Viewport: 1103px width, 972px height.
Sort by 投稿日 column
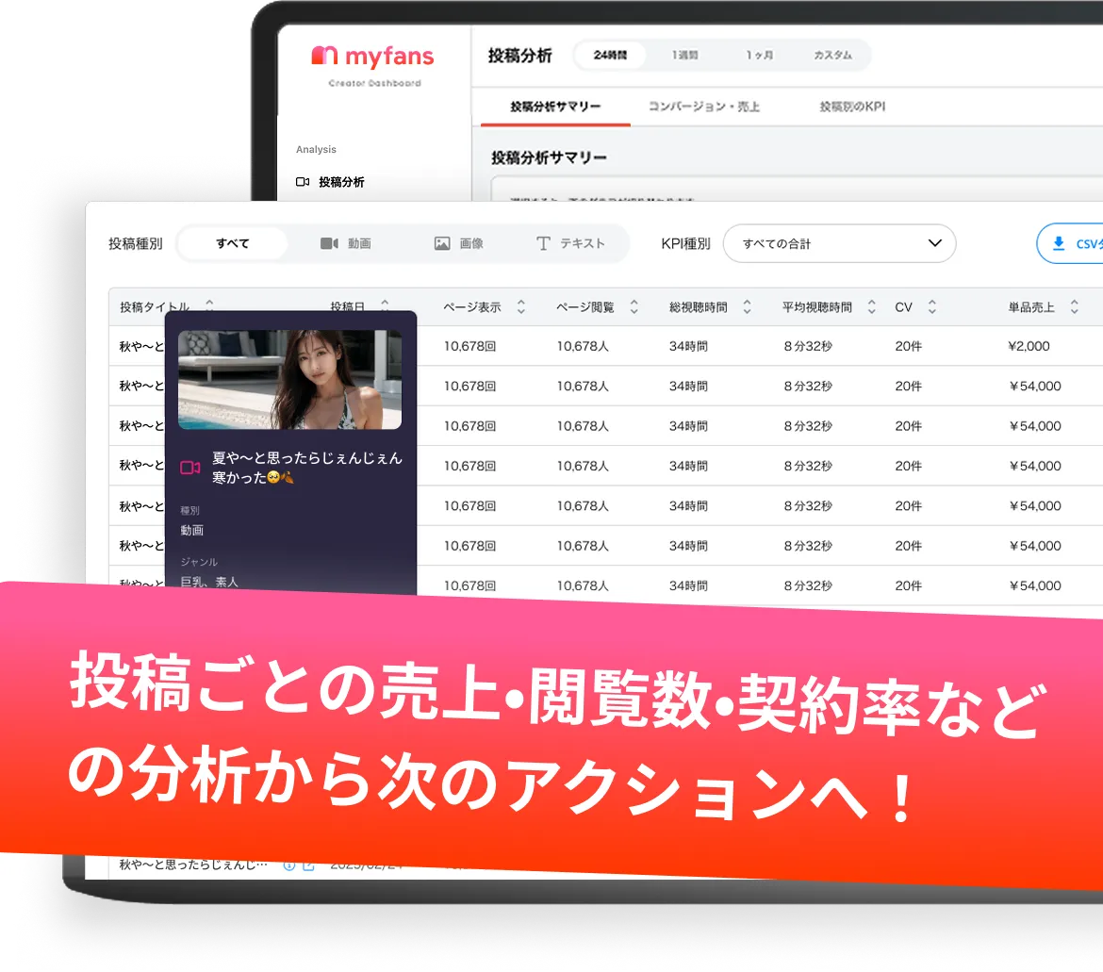point(385,305)
